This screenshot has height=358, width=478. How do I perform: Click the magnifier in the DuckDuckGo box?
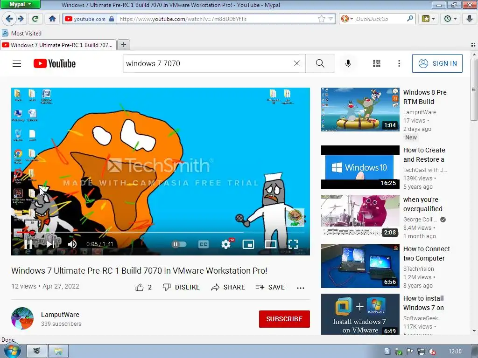pos(410,19)
